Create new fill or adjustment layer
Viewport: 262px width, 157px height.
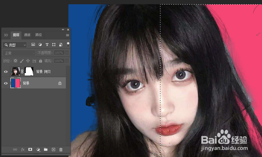click(38, 150)
